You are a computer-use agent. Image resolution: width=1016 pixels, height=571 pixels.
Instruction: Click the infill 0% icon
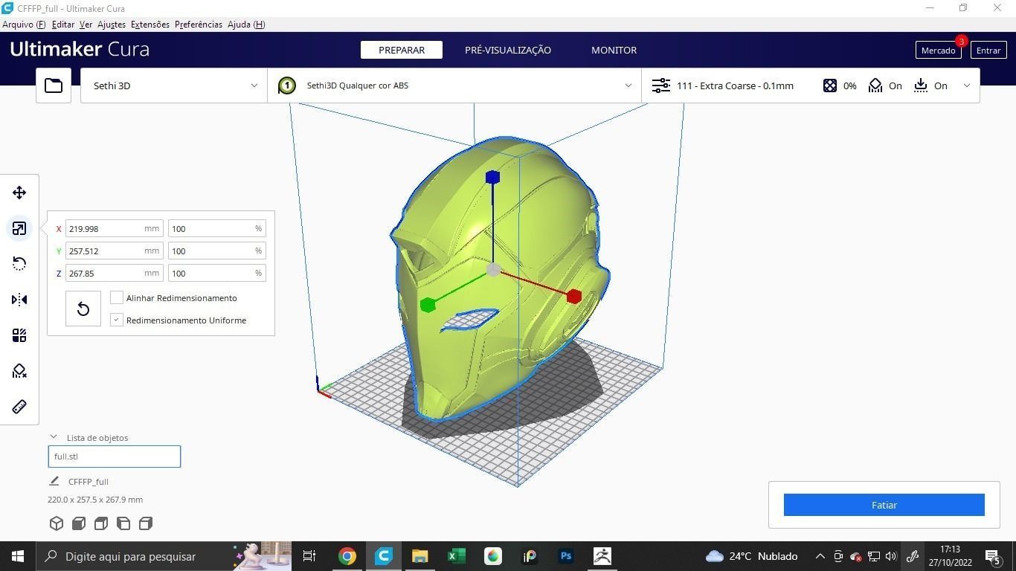830,86
